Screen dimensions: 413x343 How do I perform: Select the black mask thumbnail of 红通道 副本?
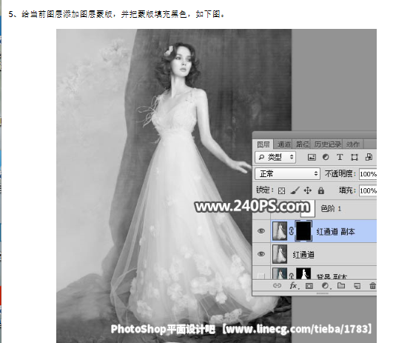tap(304, 230)
